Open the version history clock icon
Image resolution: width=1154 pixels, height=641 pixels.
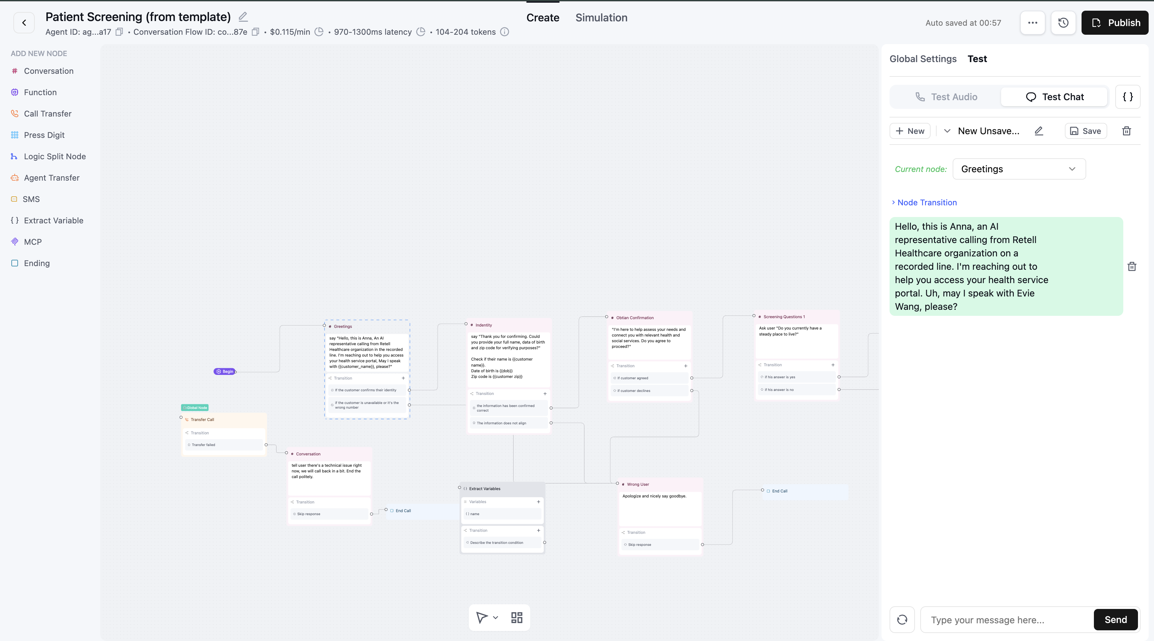point(1063,23)
